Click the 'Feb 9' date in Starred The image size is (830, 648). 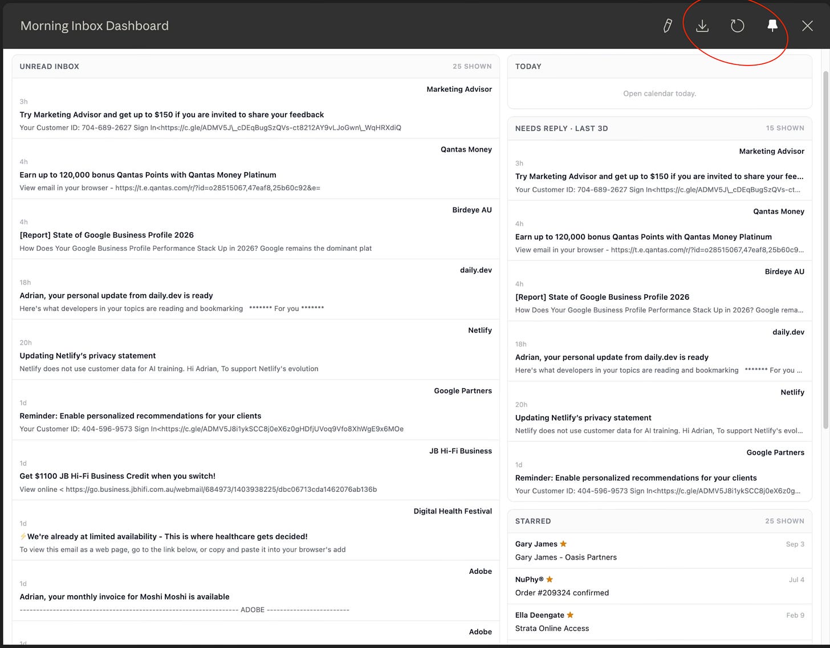click(795, 616)
